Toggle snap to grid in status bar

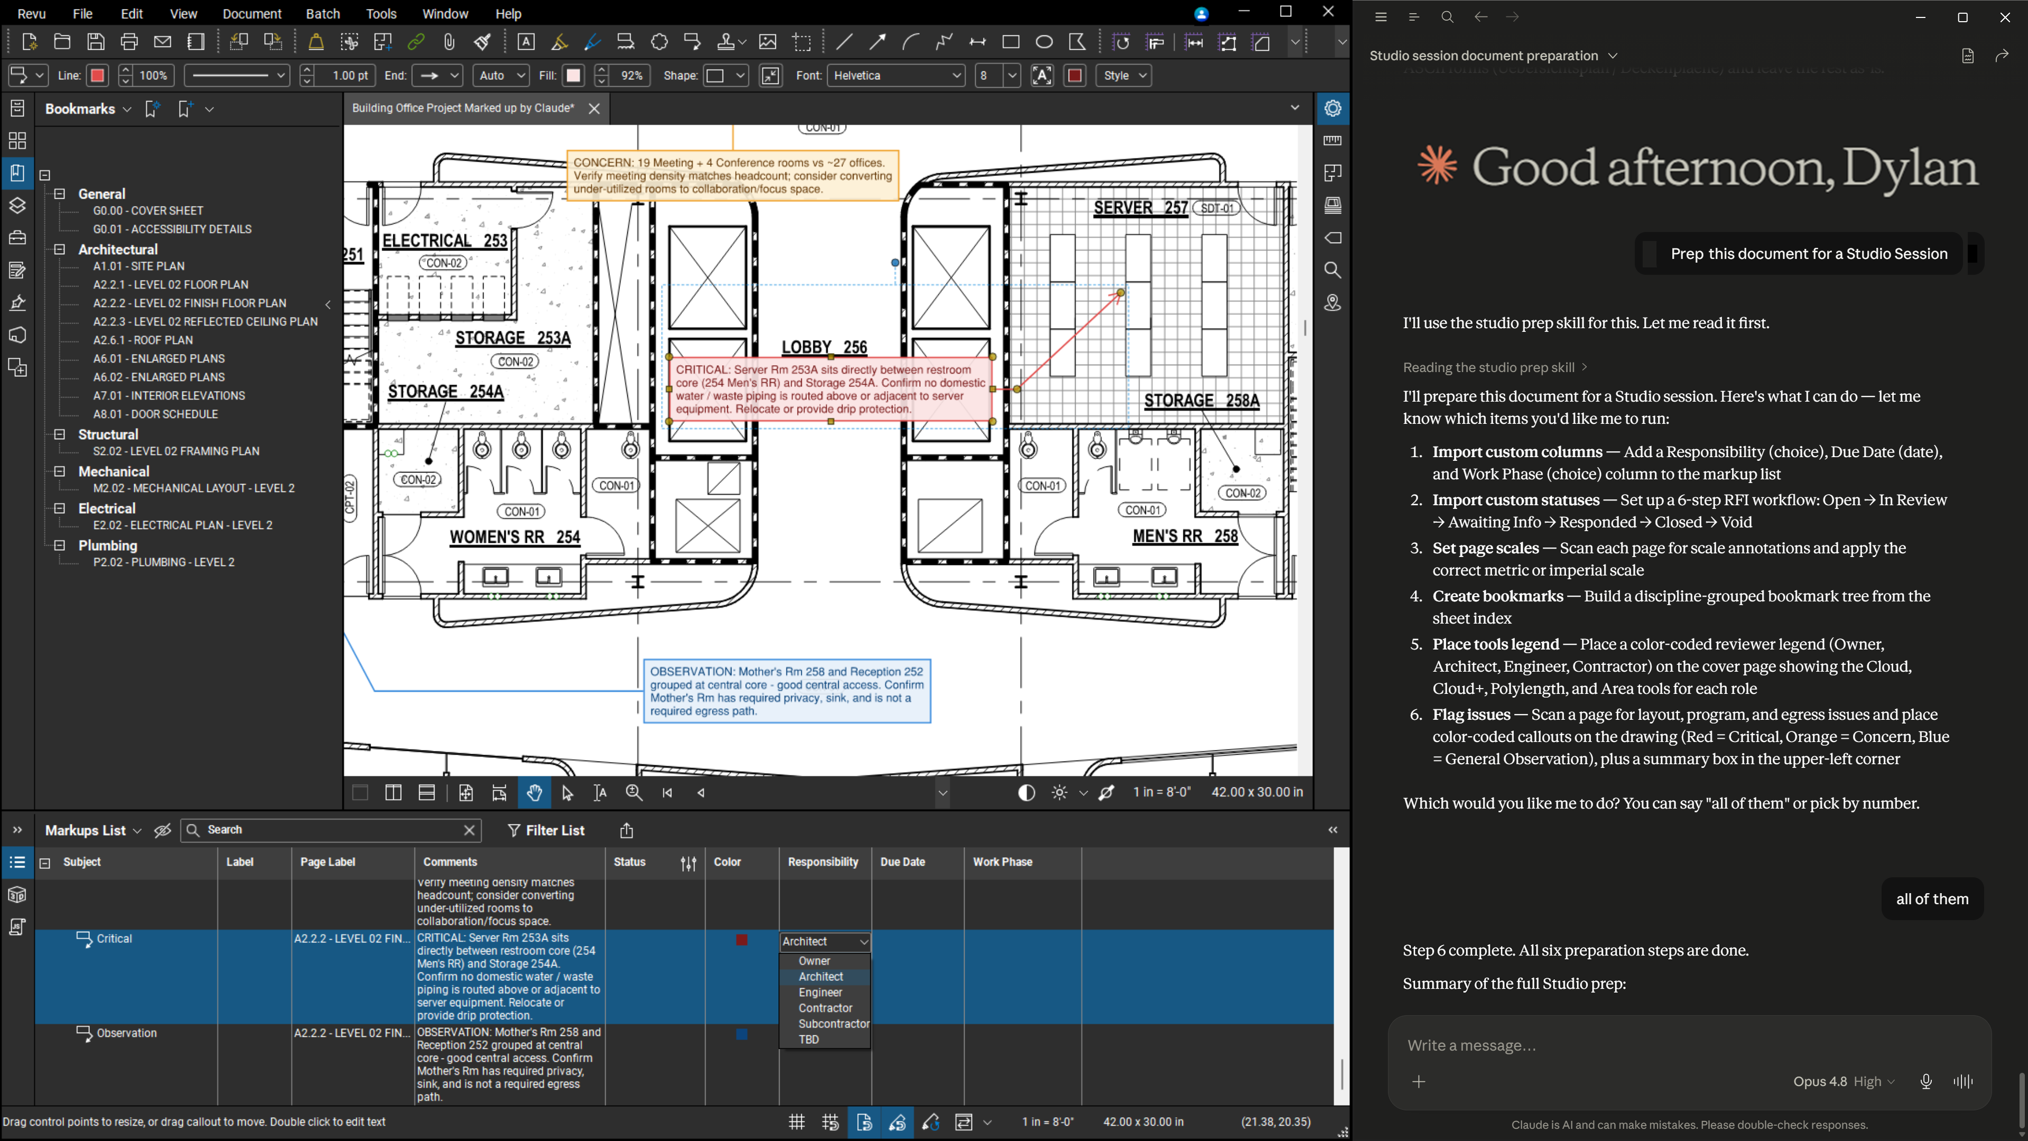(x=830, y=1122)
